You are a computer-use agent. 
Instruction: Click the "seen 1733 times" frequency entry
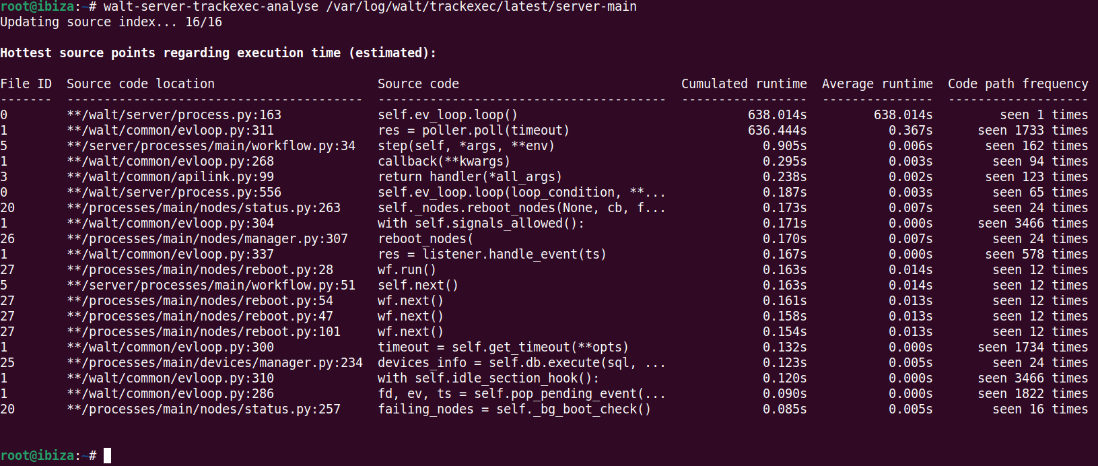[1032, 131]
